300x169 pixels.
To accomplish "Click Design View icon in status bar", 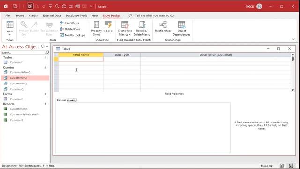I will 291,166.
